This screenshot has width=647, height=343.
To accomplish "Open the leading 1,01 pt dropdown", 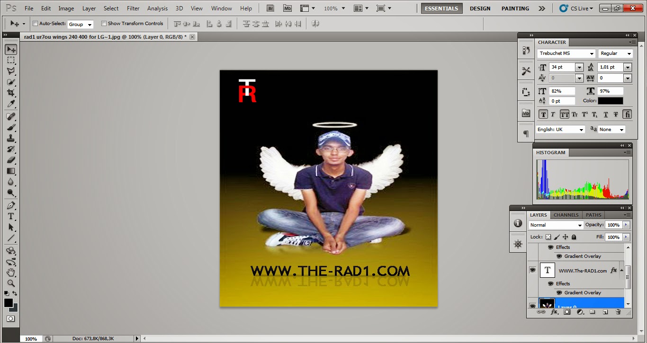I will click(628, 67).
